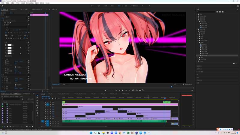The image size is (240, 135).
Task: Mute the audio track with the green waveform
Action: pyautogui.click(x=53, y=121)
